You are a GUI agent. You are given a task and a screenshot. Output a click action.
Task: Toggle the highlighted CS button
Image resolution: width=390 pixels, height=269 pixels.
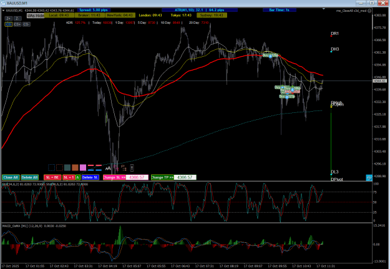(x=9, y=24)
